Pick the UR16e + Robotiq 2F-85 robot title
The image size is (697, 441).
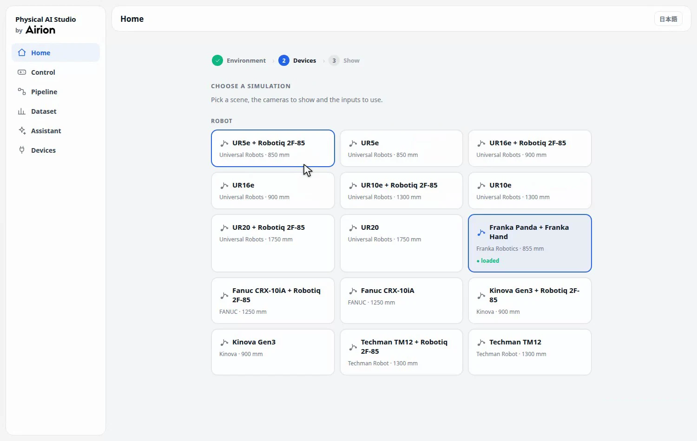pyautogui.click(x=527, y=143)
